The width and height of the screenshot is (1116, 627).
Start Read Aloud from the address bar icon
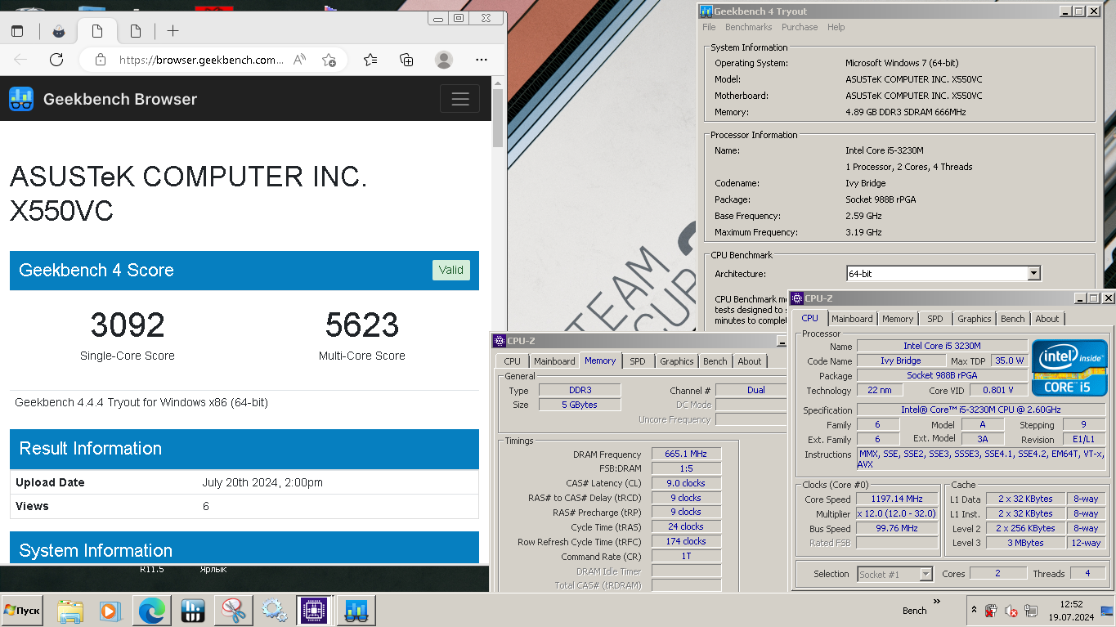point(300,60)
